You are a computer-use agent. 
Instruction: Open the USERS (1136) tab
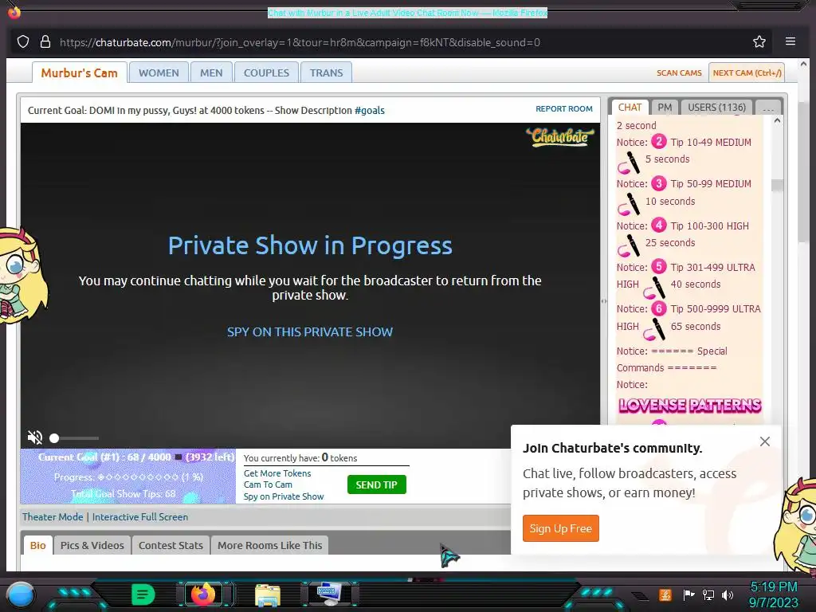716,108
